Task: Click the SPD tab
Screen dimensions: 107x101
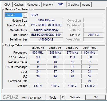Action: point(61,4)
